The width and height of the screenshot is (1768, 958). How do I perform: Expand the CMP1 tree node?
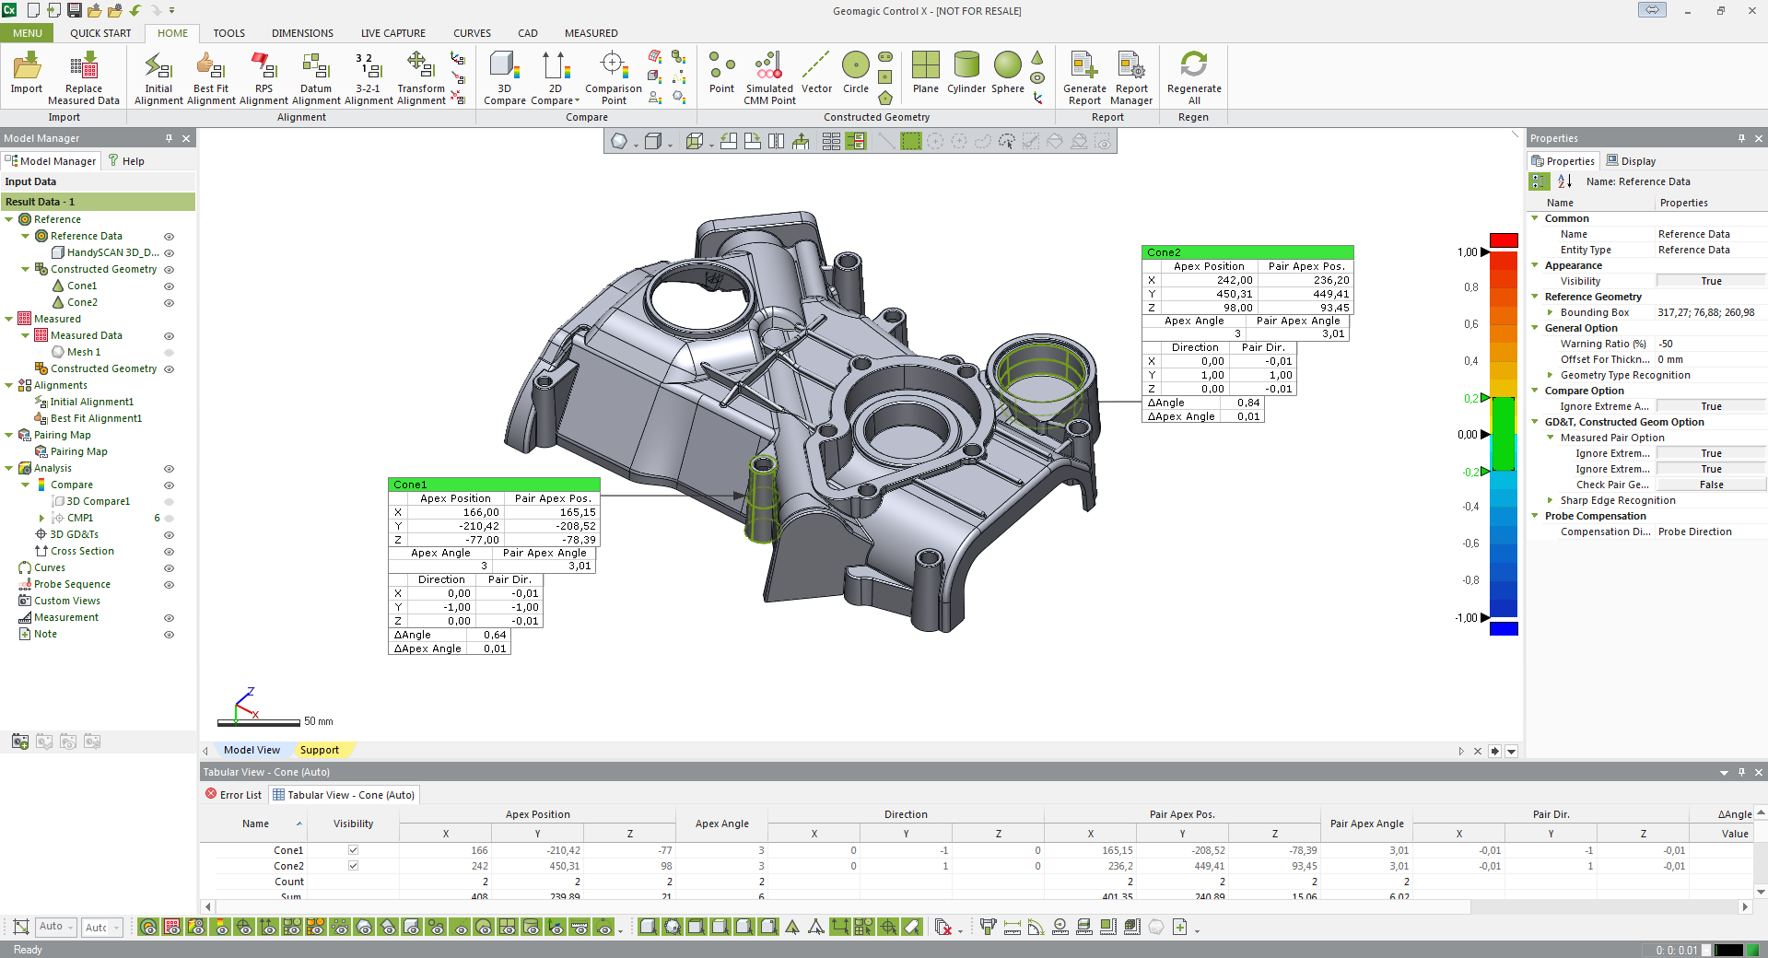point(41,519)
